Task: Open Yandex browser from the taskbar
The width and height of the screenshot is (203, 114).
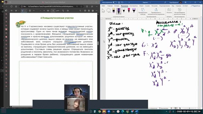Action: point(118,111)
